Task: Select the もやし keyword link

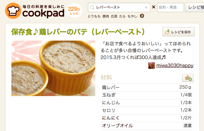Action: point(132,16)
